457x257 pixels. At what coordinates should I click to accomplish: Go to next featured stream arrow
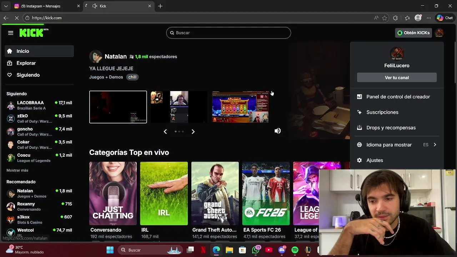[193, 132]
